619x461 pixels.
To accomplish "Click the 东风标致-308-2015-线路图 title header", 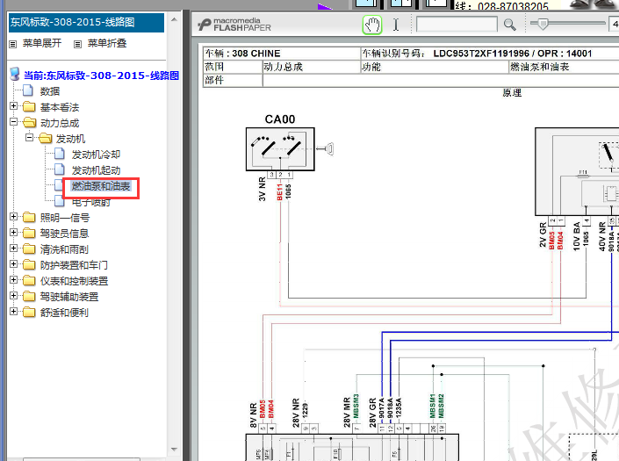I will tap(86, 23).
